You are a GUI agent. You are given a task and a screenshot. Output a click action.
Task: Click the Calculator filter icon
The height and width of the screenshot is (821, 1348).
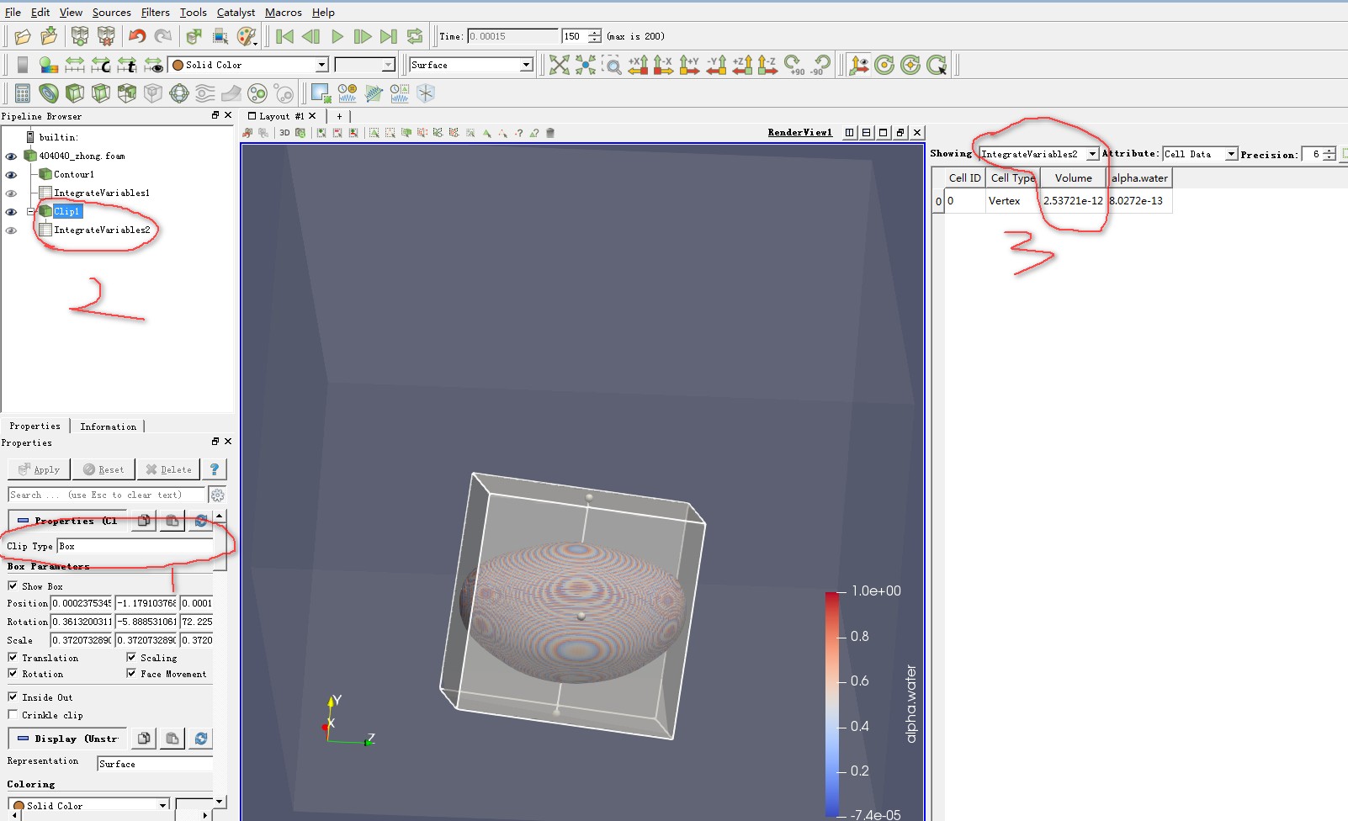point(23,93)
